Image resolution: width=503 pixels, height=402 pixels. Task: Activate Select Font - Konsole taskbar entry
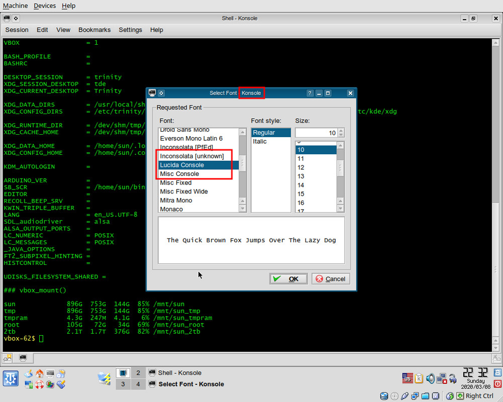coord(187,384)
